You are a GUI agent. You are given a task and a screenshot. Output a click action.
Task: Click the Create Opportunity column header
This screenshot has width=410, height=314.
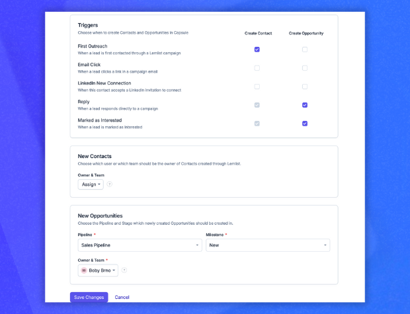point(306,33)
